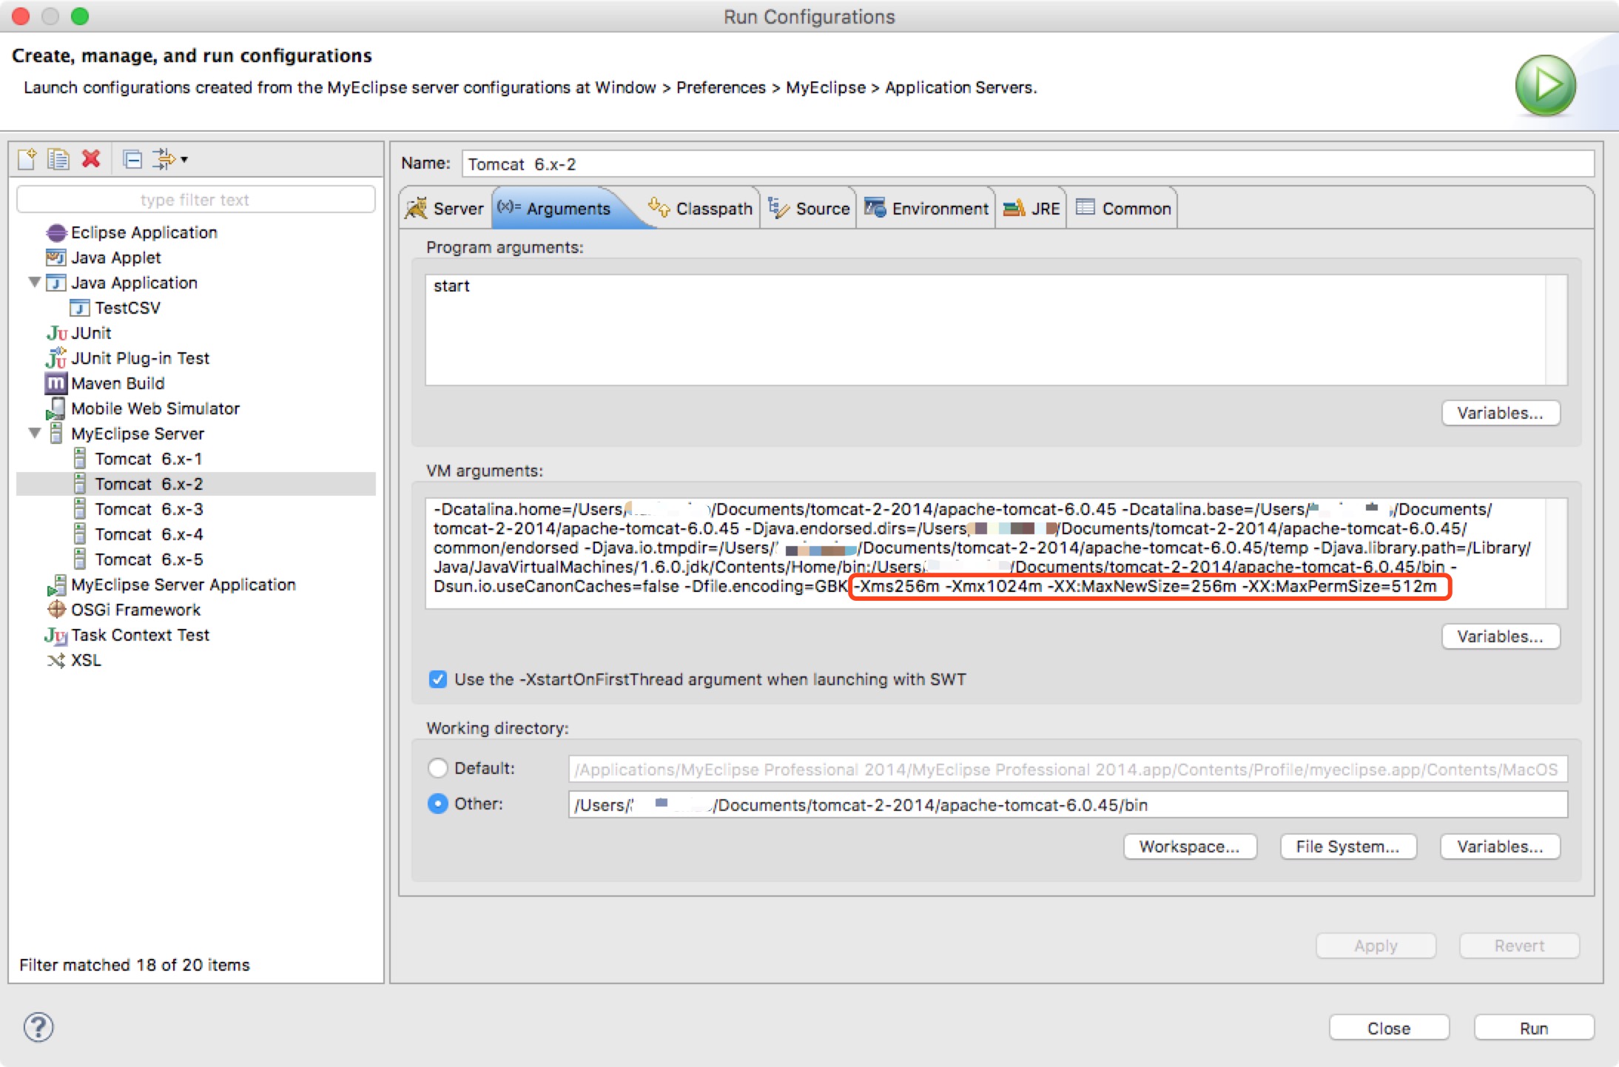Click the Tomcat 6.x-5 server icon
Screen dimensions: 1619x1067
coord(80,559)
